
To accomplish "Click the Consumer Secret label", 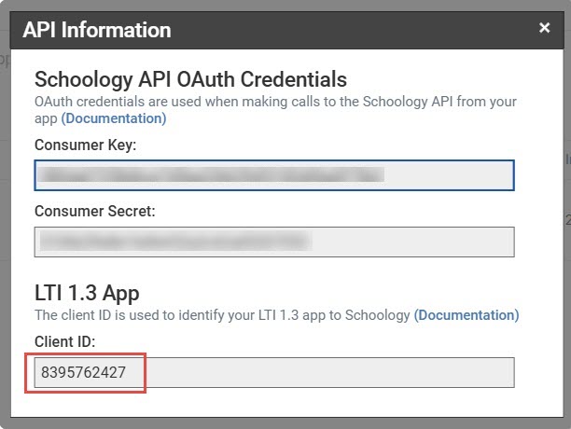I will click(94, 211).
